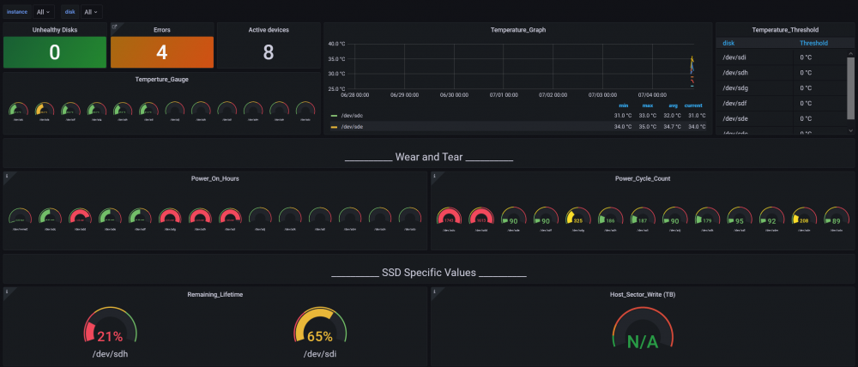Open the Unhealthy Disks panel title menu
This screenshot has height=367, width=858.
click(x=55, y=30)
